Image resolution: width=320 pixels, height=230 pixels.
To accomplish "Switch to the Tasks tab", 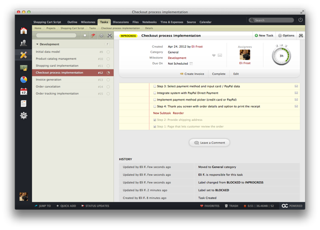I will (104, 22).
